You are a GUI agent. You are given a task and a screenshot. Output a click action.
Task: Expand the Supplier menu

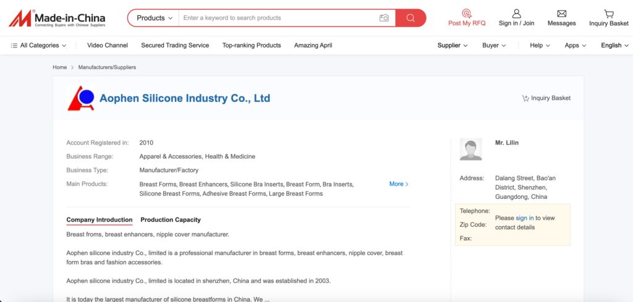tap(452, 46)
